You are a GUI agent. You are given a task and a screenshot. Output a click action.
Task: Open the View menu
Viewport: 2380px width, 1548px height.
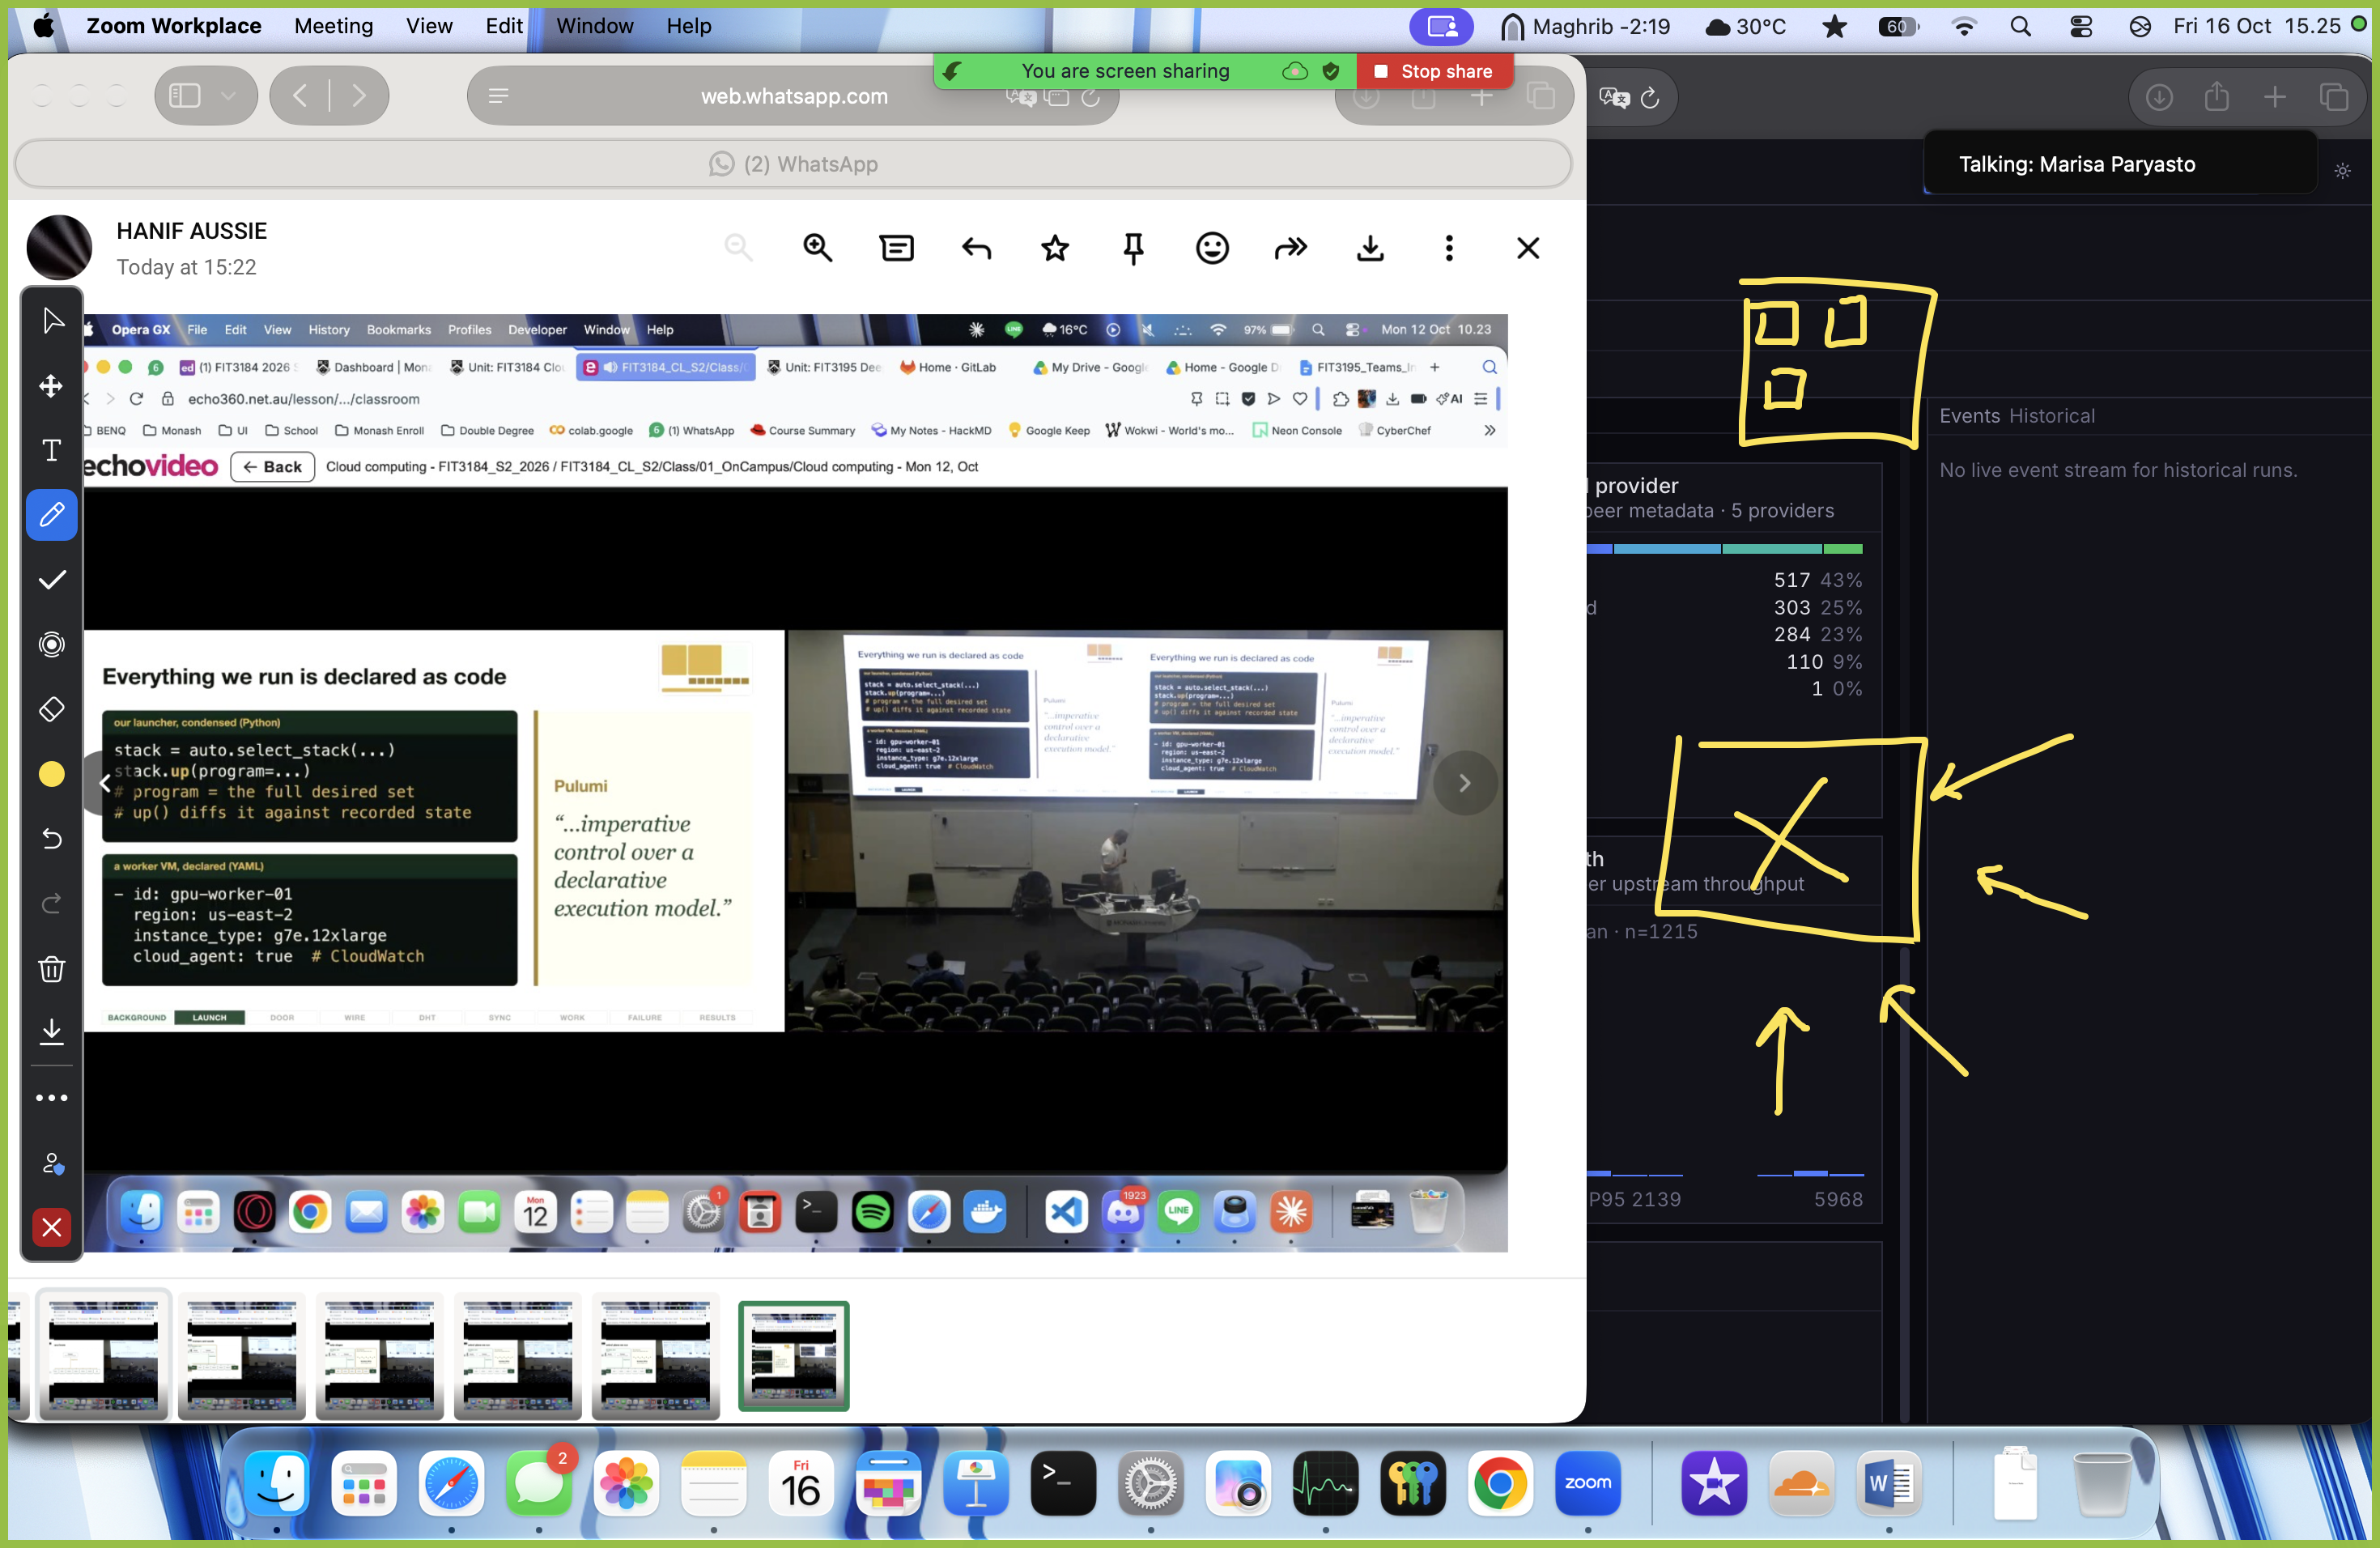coord(429,26)
